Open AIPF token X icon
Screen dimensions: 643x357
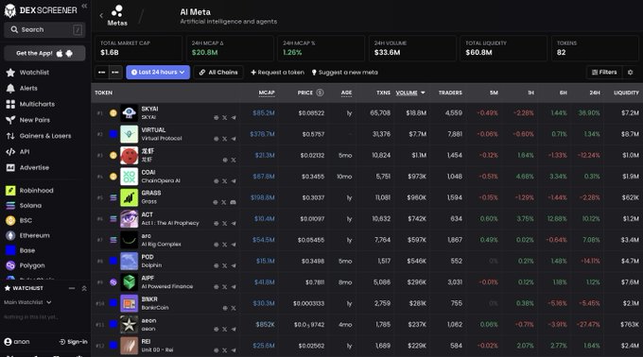225,287
